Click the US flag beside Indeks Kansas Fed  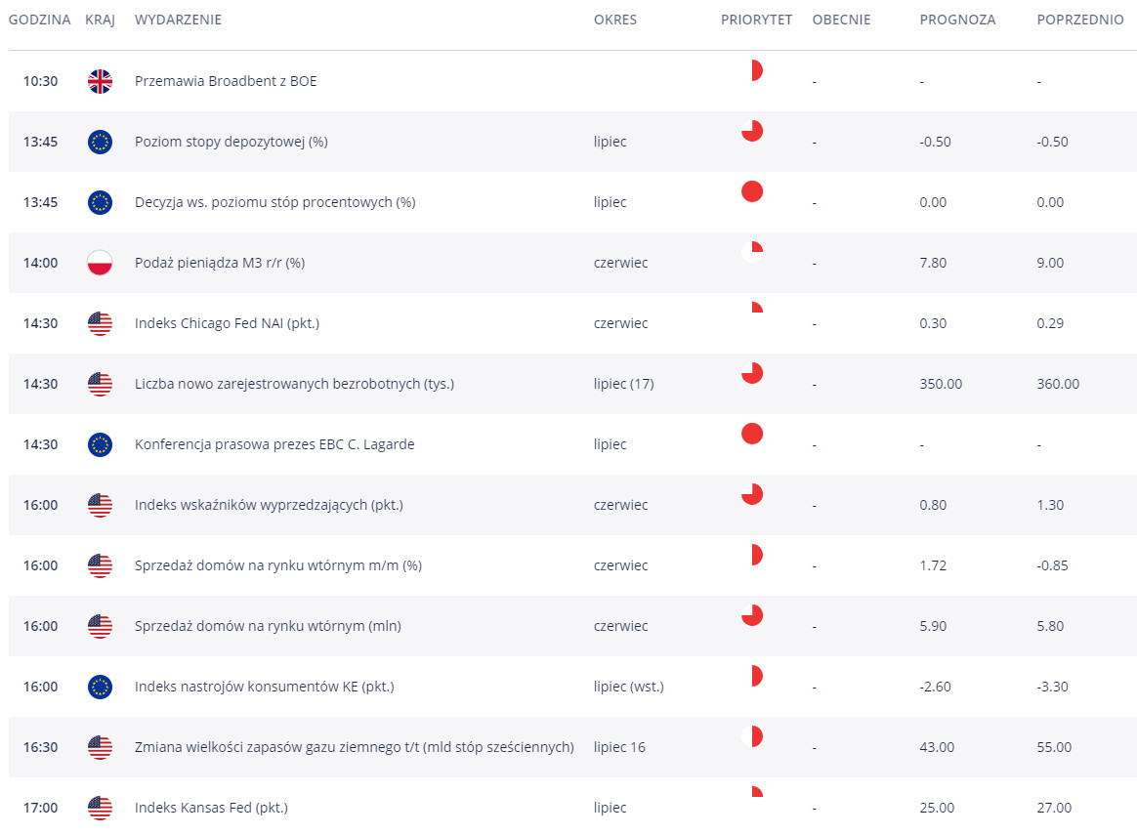click(100, 808)
